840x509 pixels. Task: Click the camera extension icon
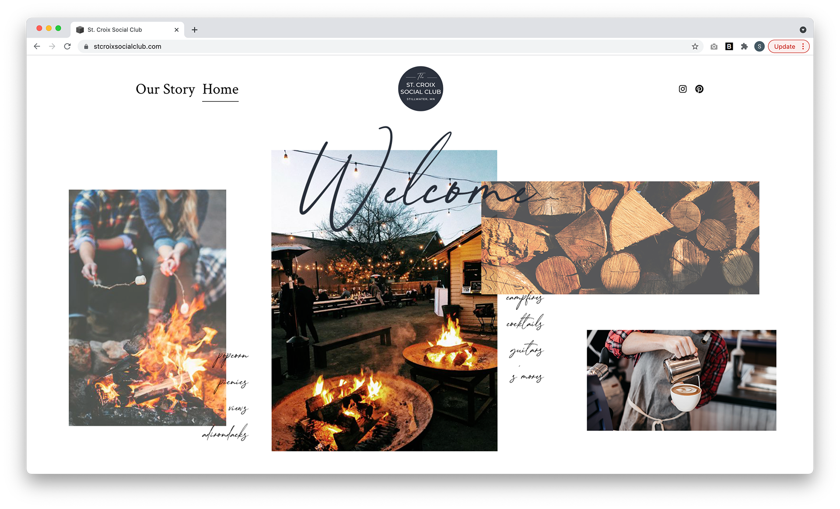[714, 47]
